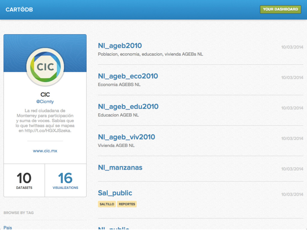Select the 10 Datasets counter
The height and width of the screenshot is (230, 307).
[x=24, y=181]
